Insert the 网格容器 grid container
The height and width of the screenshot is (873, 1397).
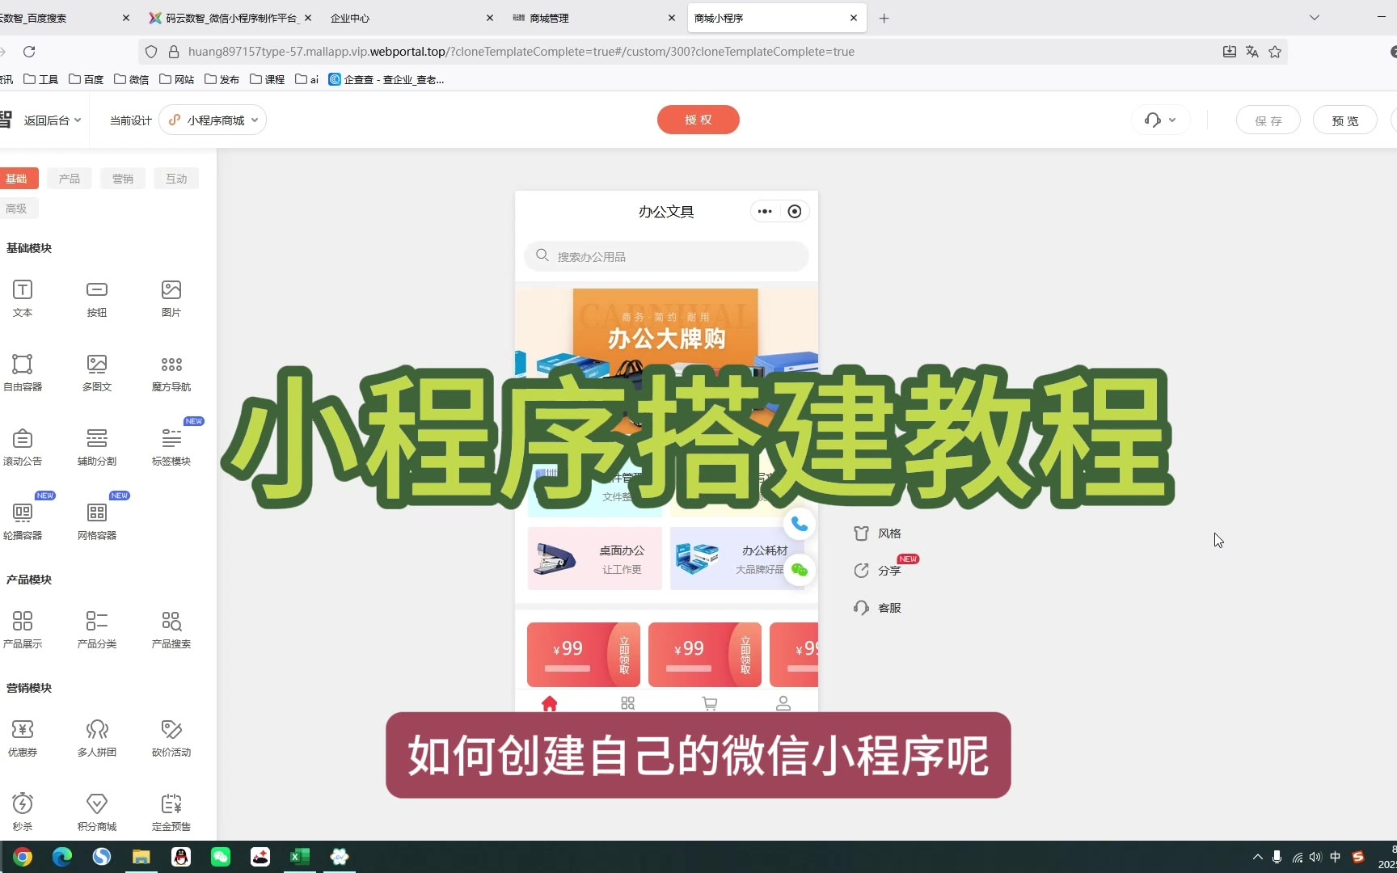(x=97, y=521)
